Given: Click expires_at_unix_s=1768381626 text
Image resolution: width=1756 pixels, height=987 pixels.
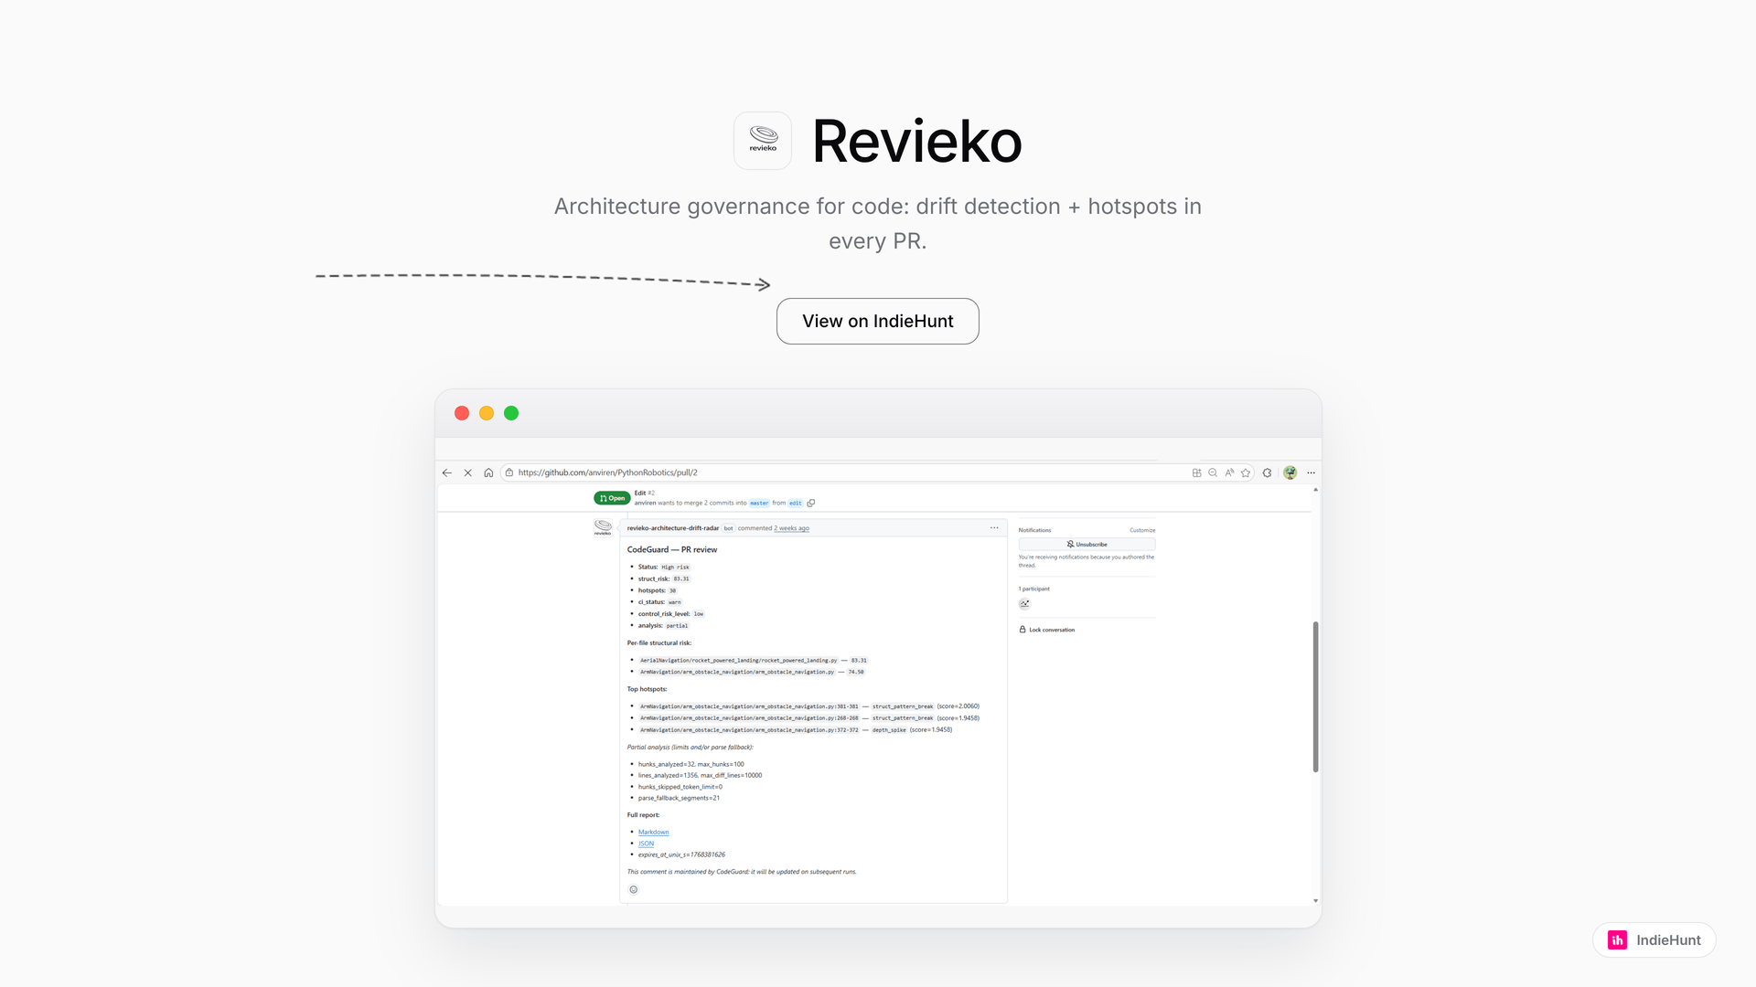Looking at the screenshot, I should click(x=681, y=854).
